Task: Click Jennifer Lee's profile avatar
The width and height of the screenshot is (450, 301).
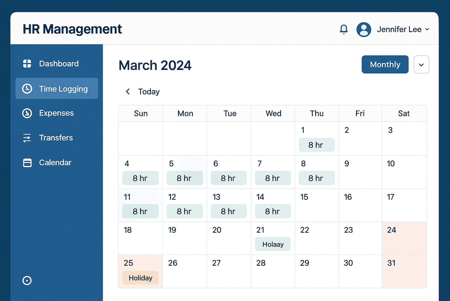Action: pyautogui.click(x=364, y=29)
